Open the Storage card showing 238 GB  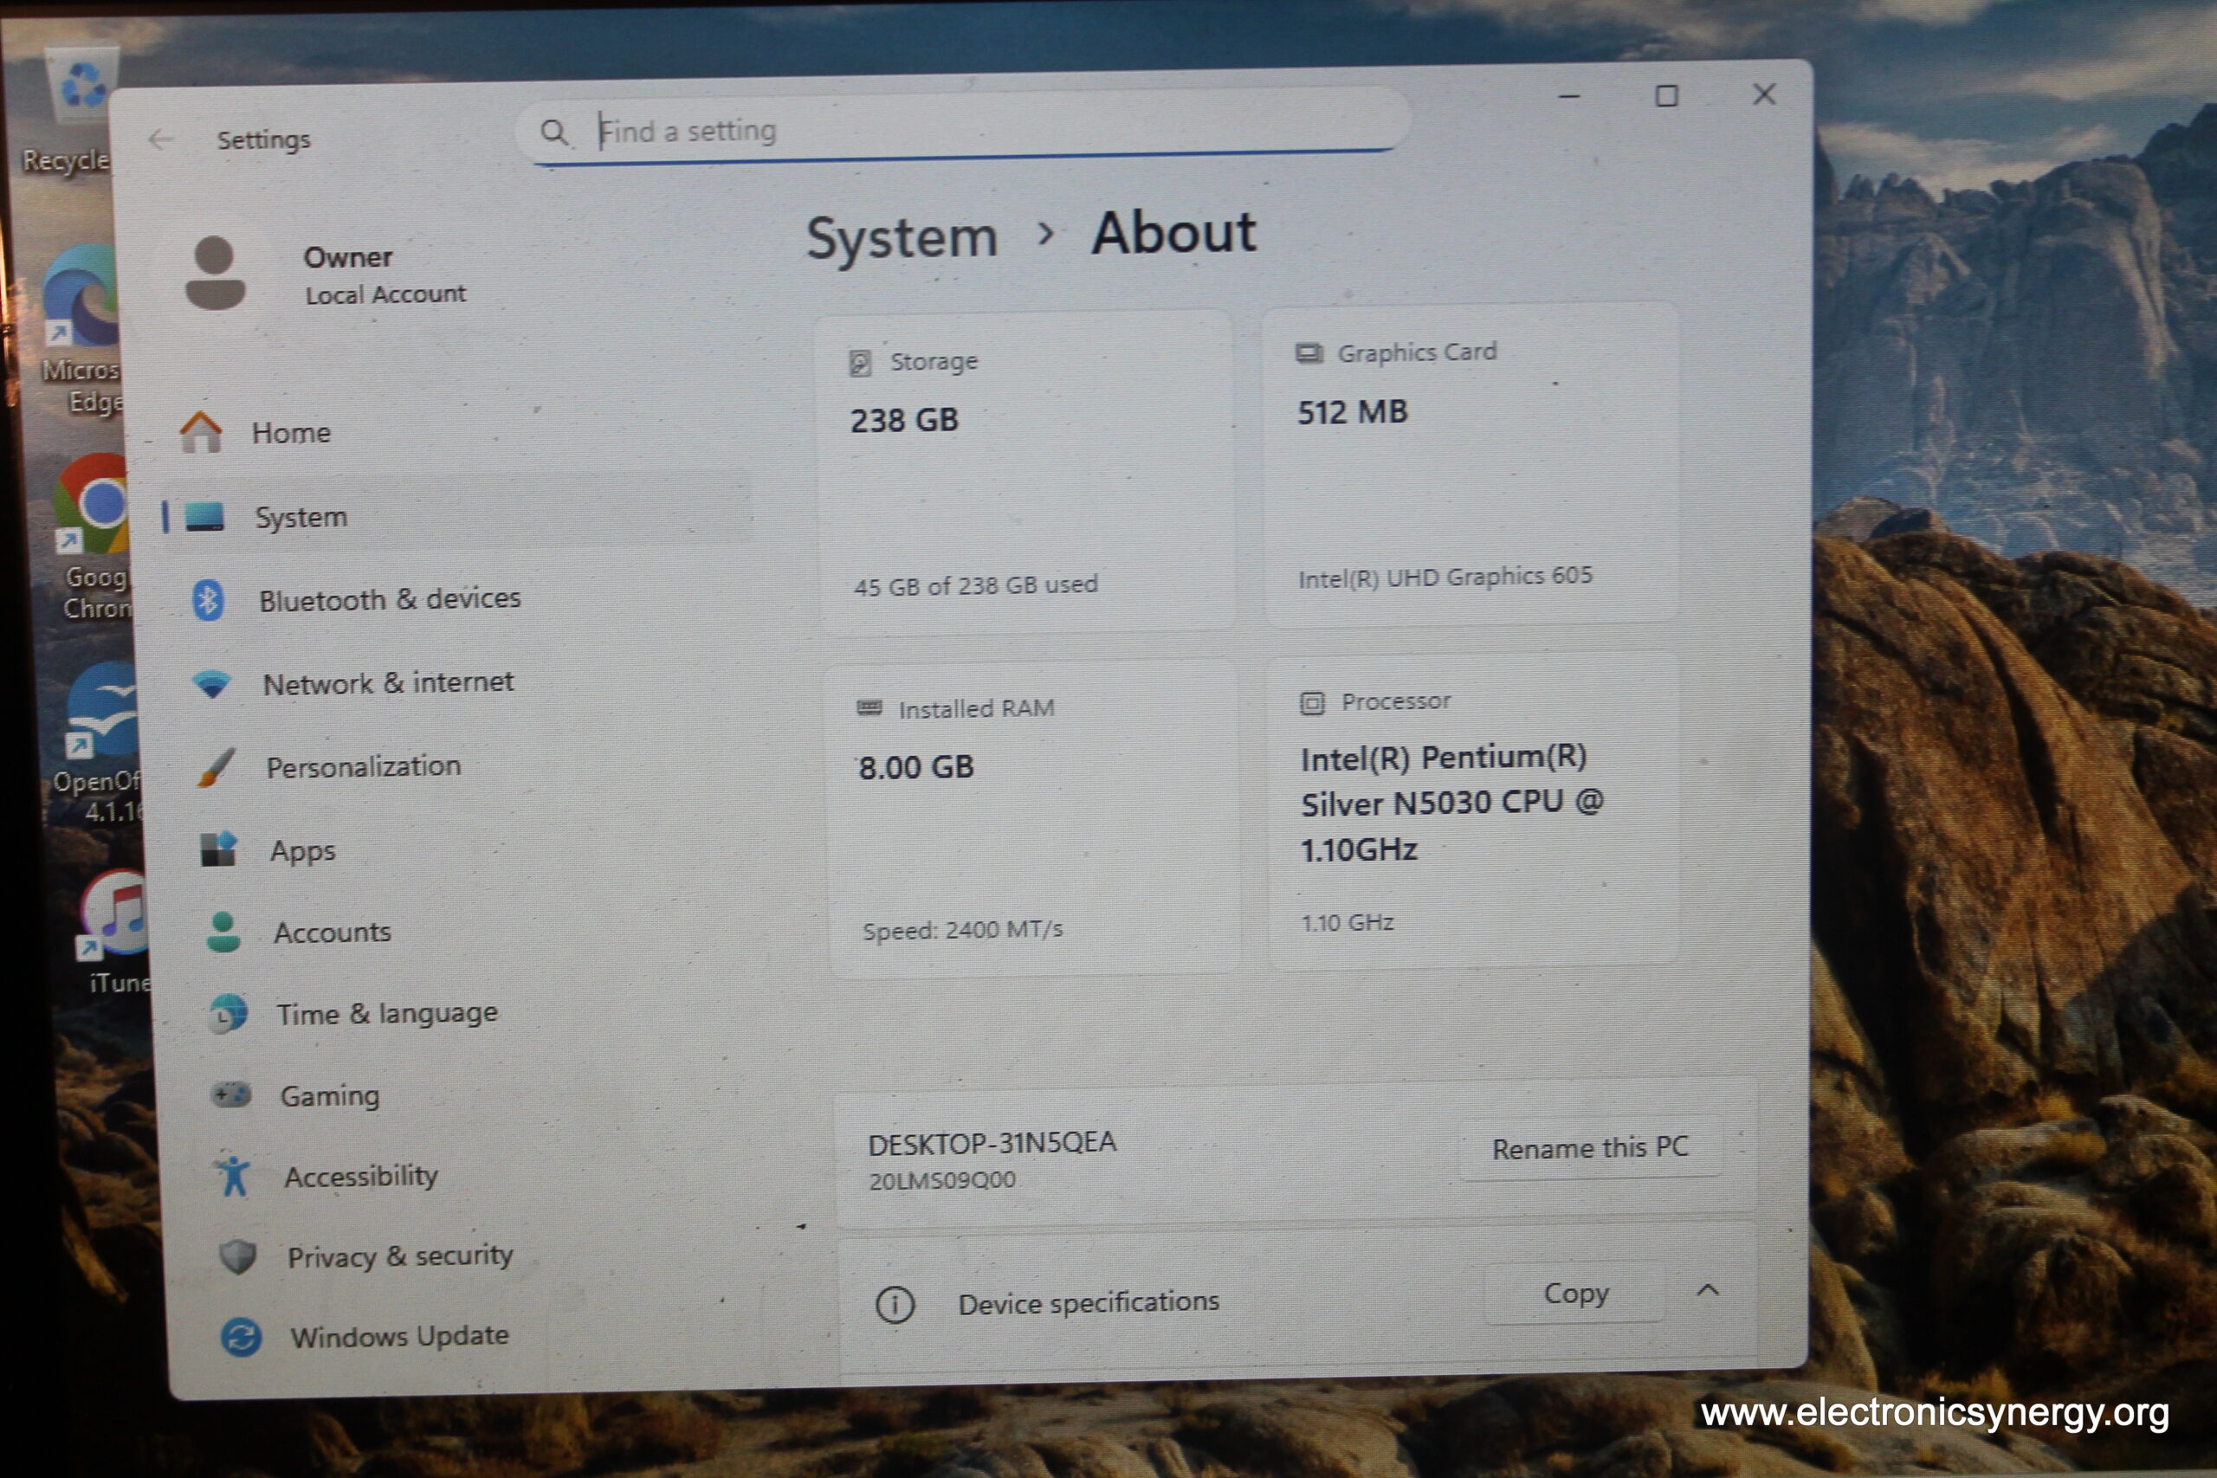point(1026,469)
